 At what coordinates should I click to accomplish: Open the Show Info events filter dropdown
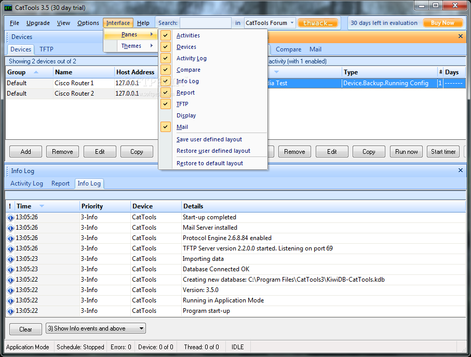point(141,328)
